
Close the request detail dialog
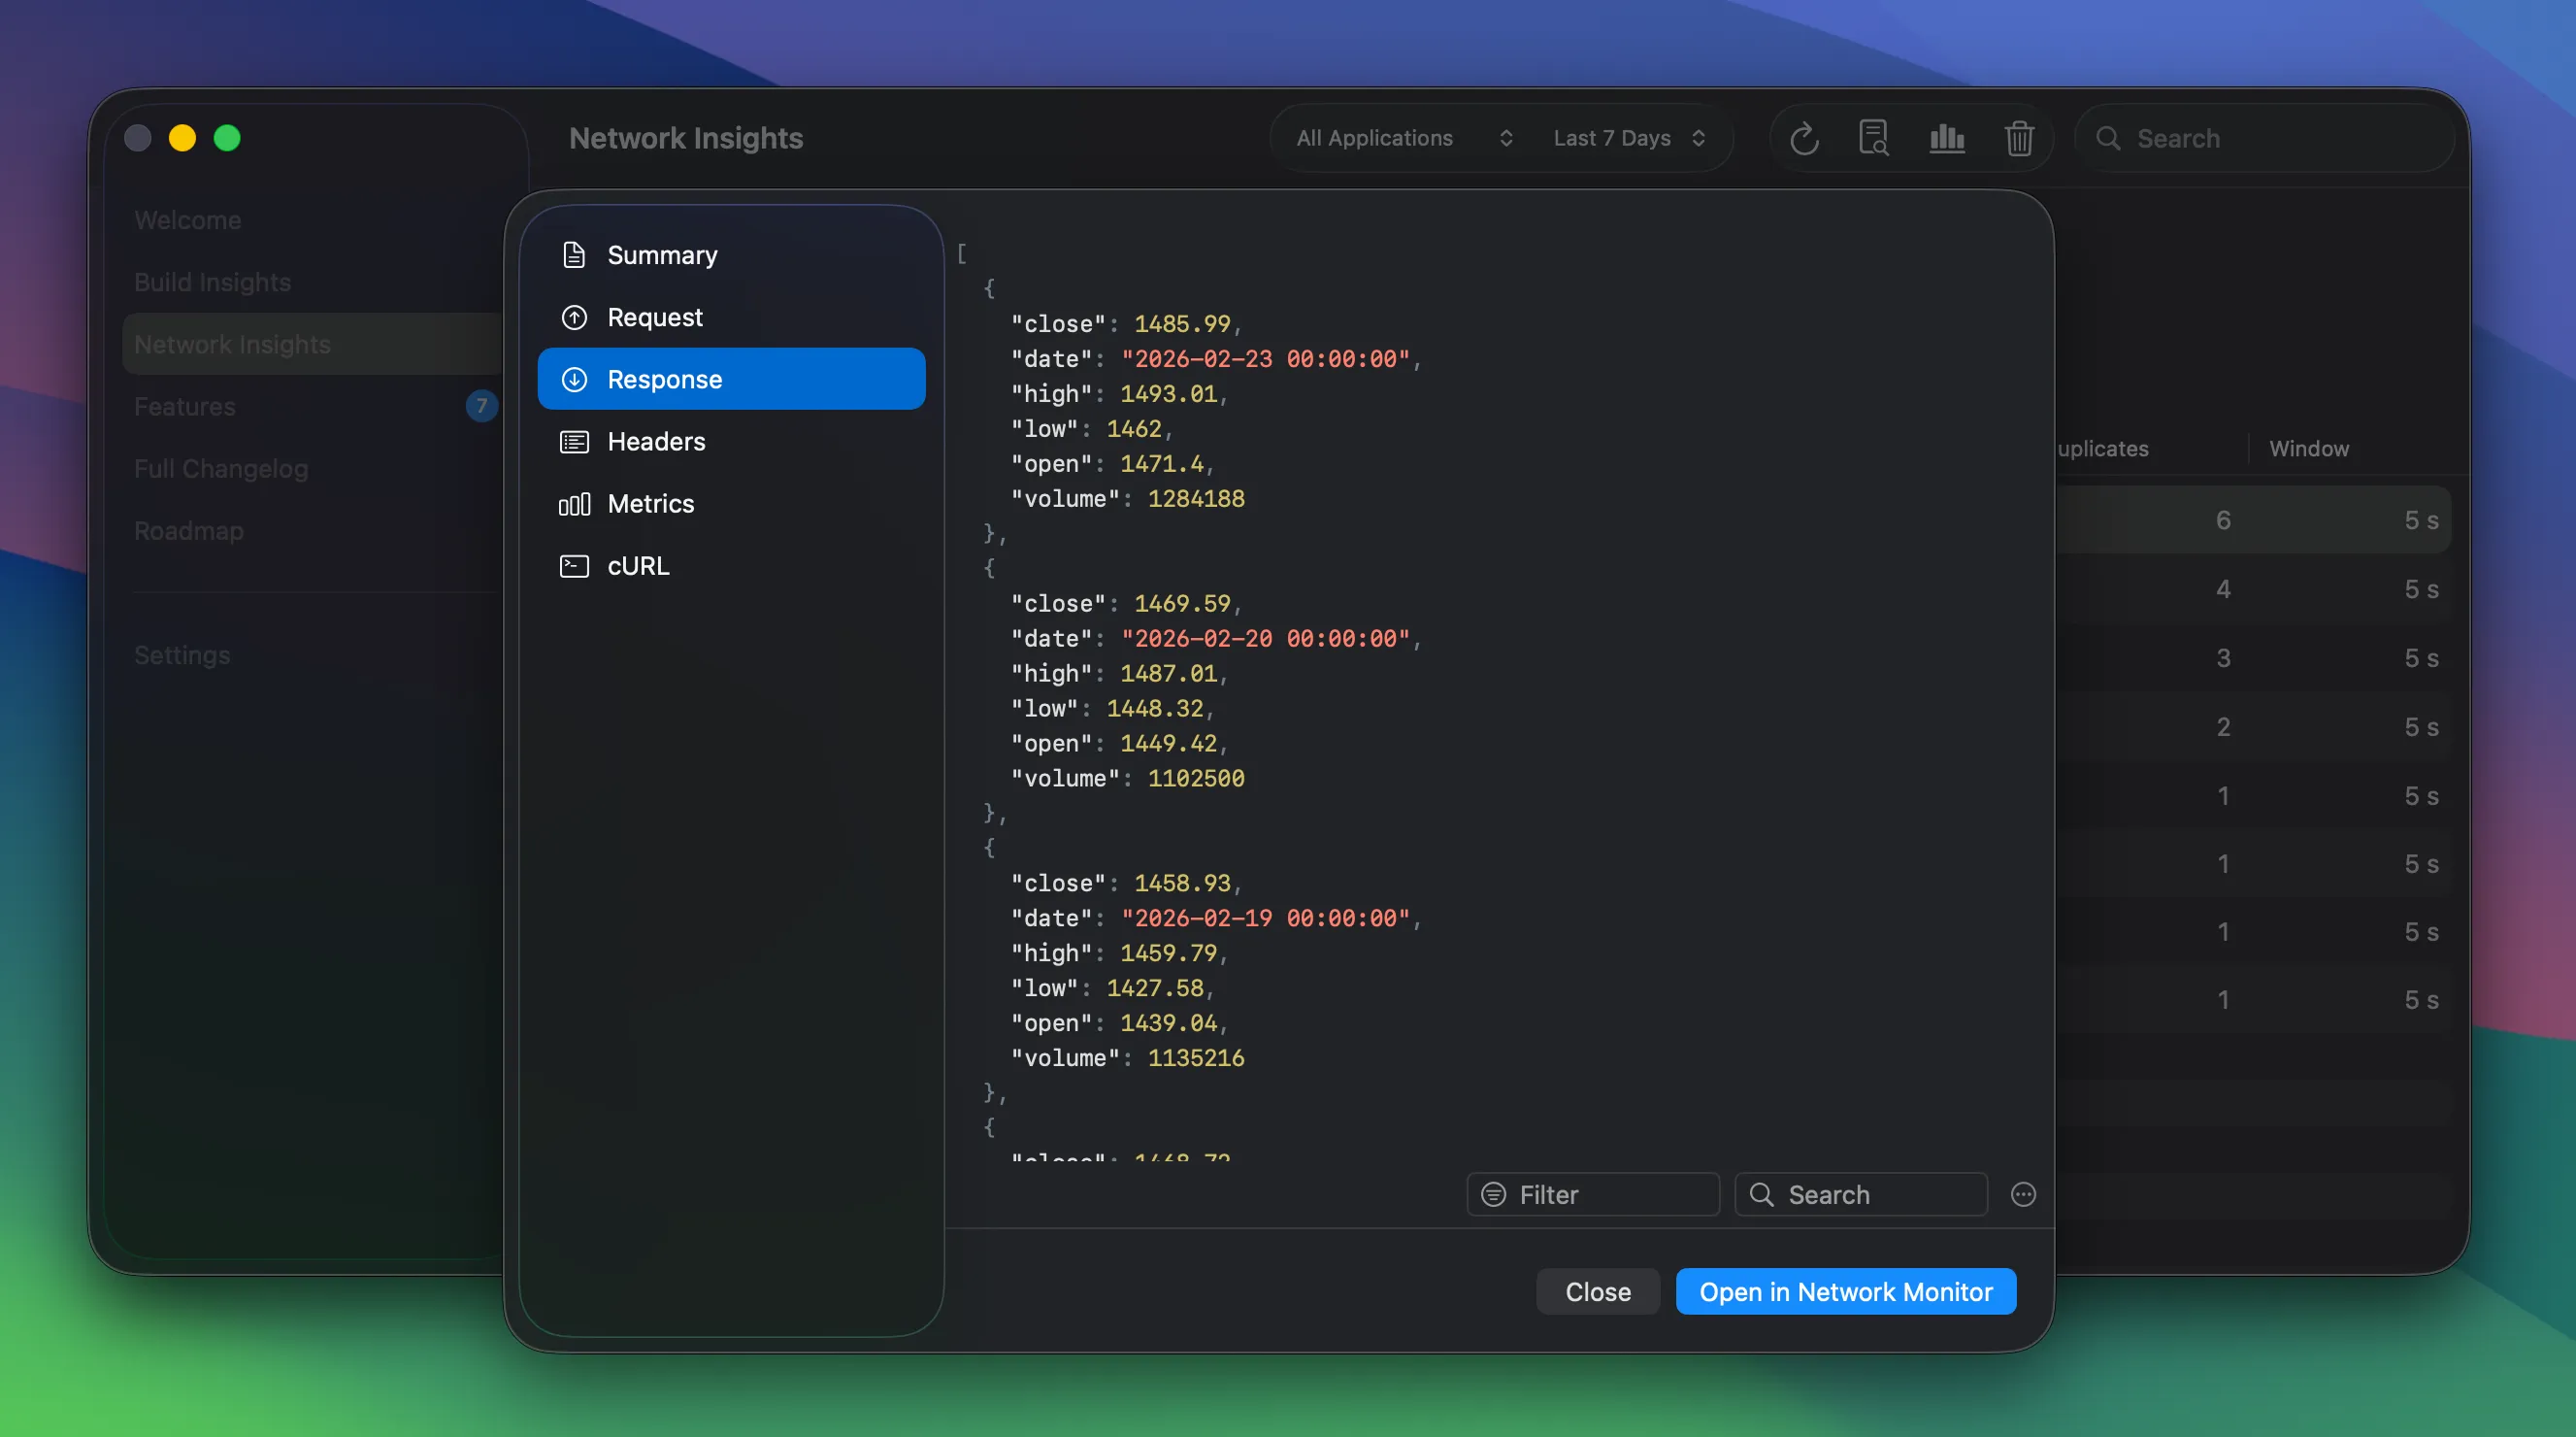click(x=1597, y=1291)
